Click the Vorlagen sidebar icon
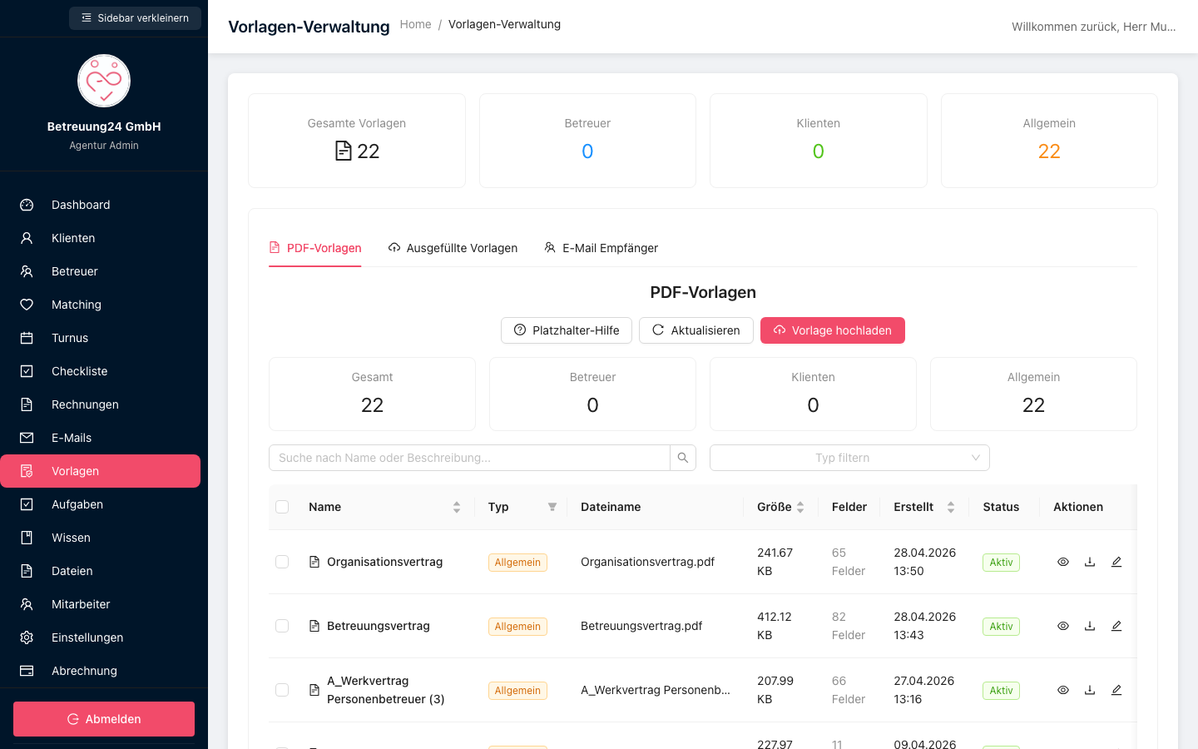 coord(27,471)
